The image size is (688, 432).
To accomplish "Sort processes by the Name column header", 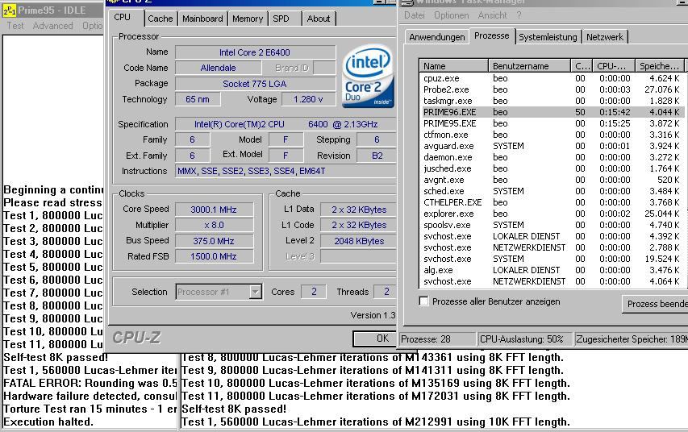I will (454, 66).
